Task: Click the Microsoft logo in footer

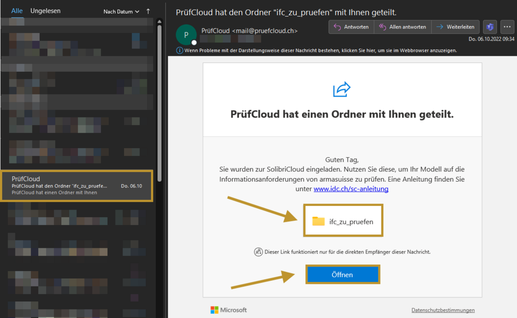Action: (x=229, y=310)
